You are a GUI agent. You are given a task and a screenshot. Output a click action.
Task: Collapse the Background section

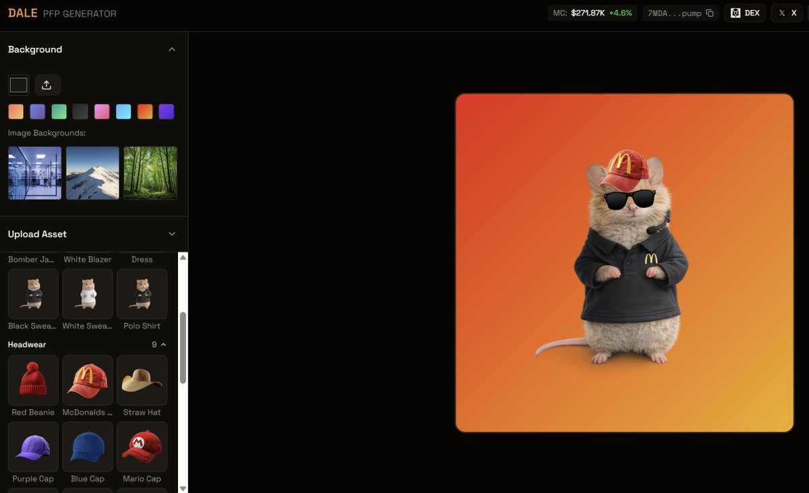click(x=172, y=49)
